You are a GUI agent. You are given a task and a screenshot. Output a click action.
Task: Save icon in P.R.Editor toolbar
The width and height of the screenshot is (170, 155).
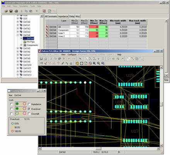click(41, 59)
